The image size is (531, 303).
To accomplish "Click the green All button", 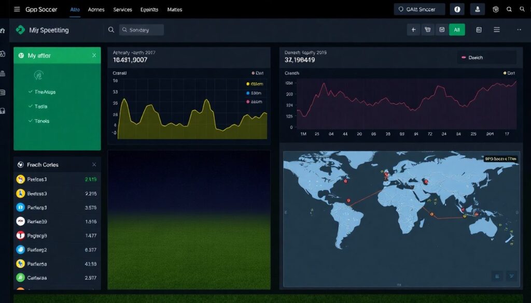I will point(457,30).
